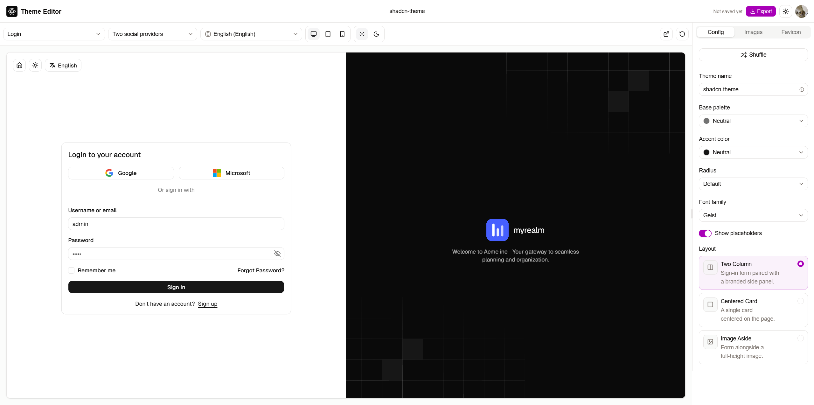
Task: Click Forgot Password? link
Action: pyautogui.click(x=261, y=270)
